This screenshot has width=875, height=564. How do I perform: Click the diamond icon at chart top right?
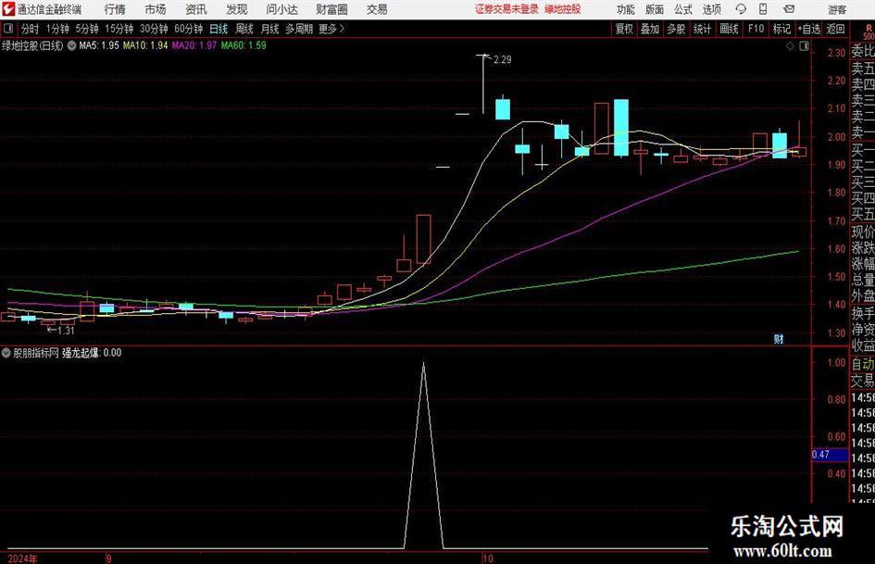(x=790, y=46)
